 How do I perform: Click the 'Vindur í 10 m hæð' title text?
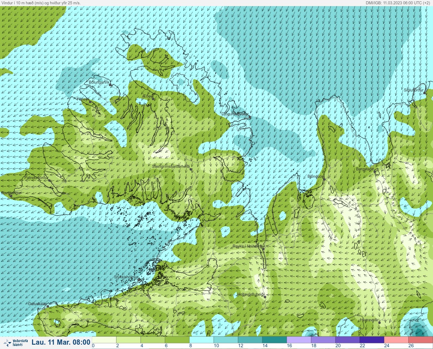click(x=41, y=3)
